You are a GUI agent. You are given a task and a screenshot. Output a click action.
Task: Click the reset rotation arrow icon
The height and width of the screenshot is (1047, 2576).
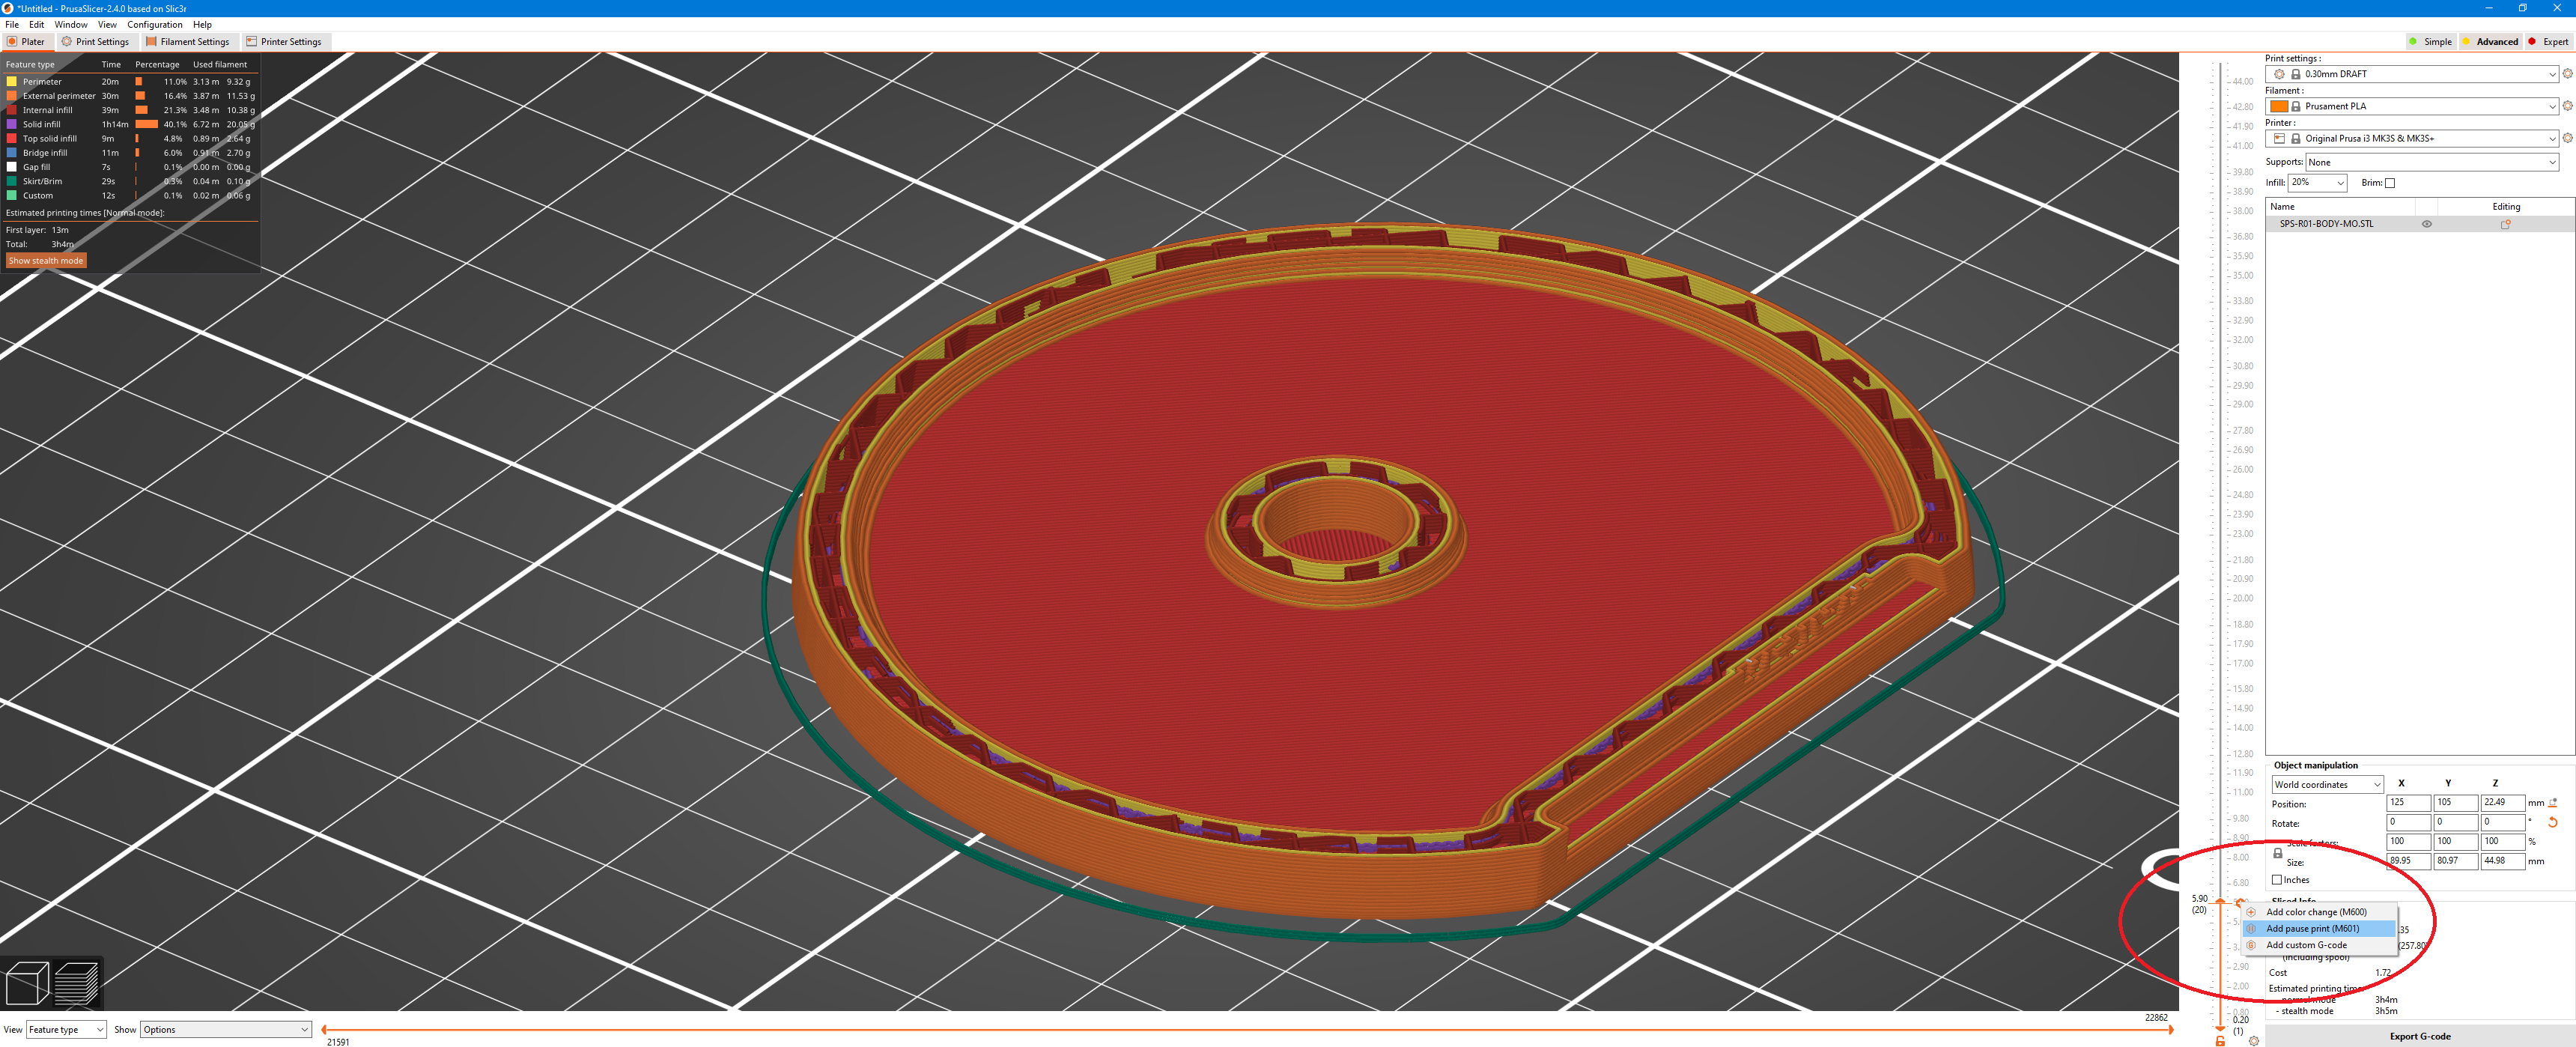tap(2552, 822)
